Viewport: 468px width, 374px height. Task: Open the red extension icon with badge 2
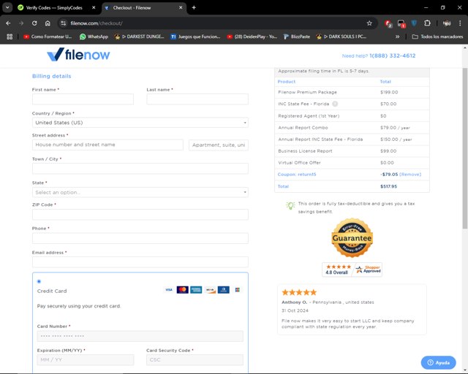pyautogui.click(x=388, y=23)
